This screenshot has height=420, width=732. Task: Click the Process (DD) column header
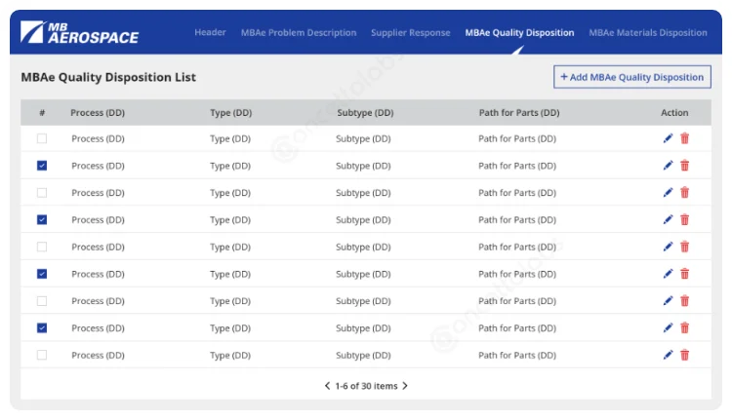click(98, 113)
